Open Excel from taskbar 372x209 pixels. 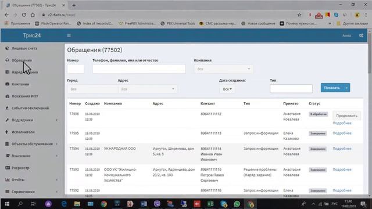click(x=210, y=204)
